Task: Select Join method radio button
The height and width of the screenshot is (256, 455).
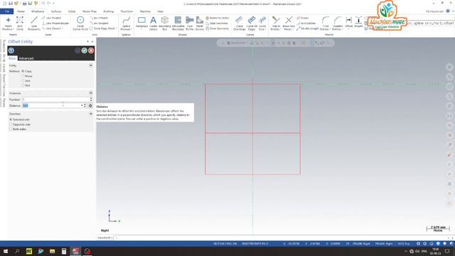Action: (23, 80)
